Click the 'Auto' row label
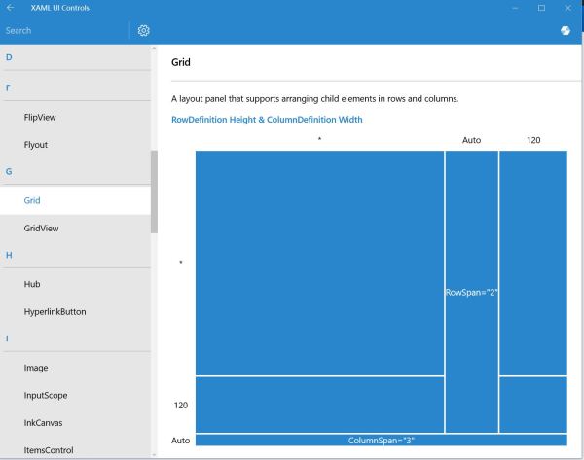Screen dimensions: 584x460 click(x=181, y=441)
